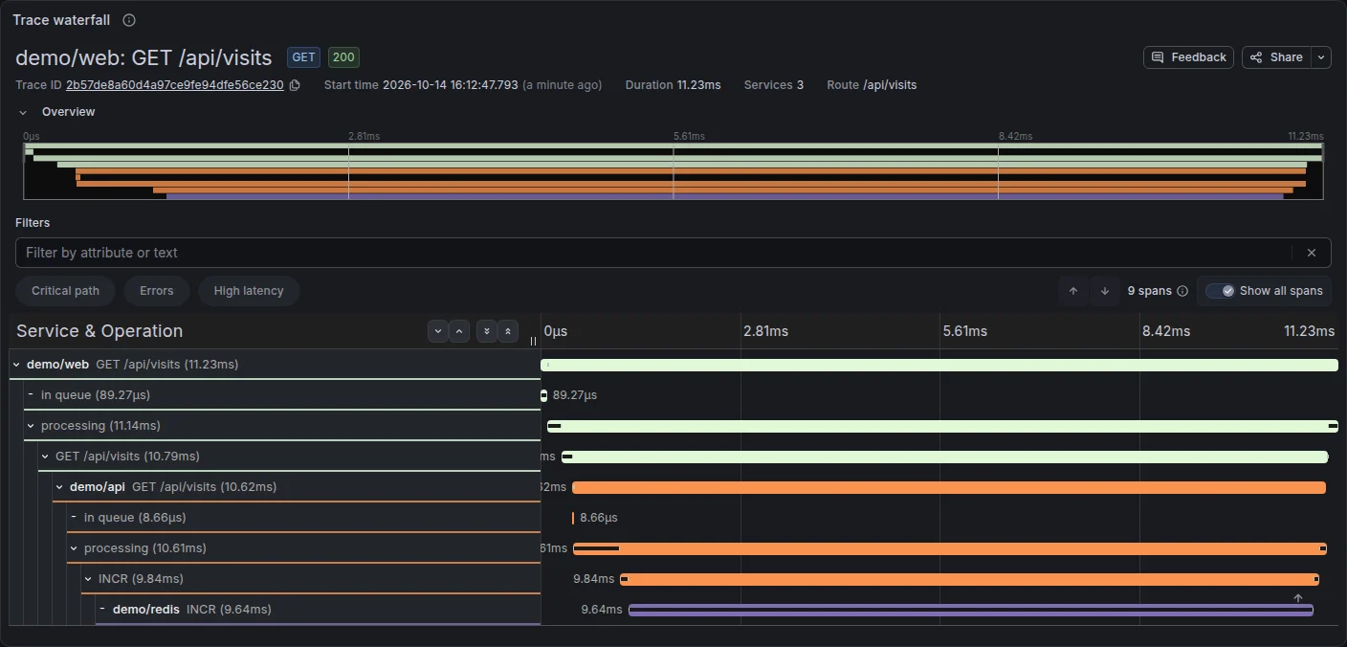Viewport: 1347px width, 647px height.
Task: Collapse the processing (11.14ms) span
Action: pos(31,426)
